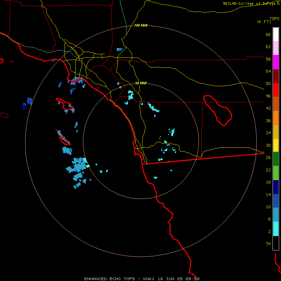Click the "46" legend value
The height and width of the screenshot is (281, 281).
268,96
